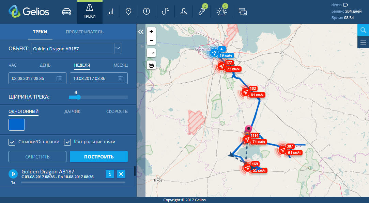Expand the Объект Golden Dragon AB187 dropdown
The width and height of the screenshot is (369, 203).
[x=118, y=49]
